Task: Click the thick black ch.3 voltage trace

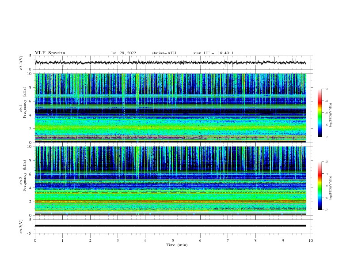Action: 170,226
